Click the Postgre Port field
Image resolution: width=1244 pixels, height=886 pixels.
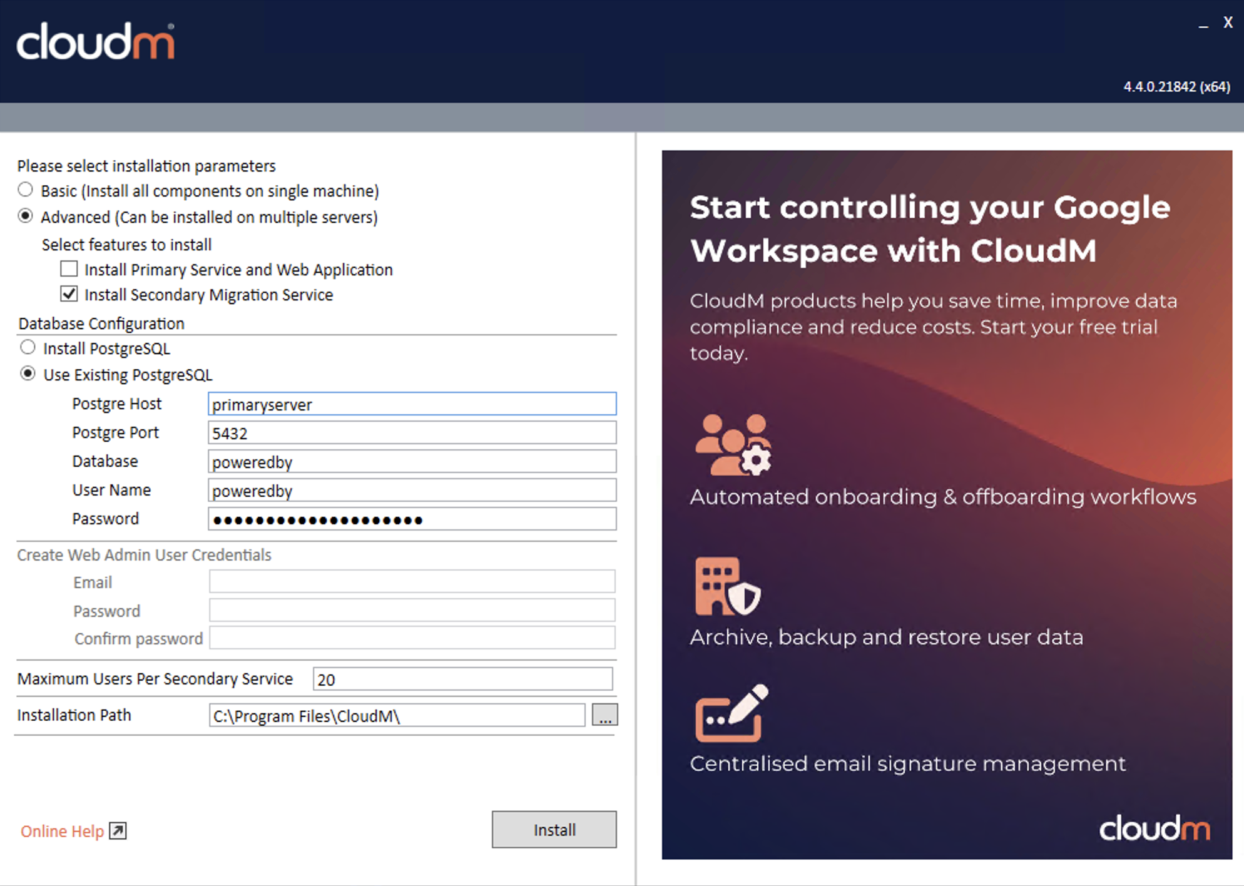point(412,432)
